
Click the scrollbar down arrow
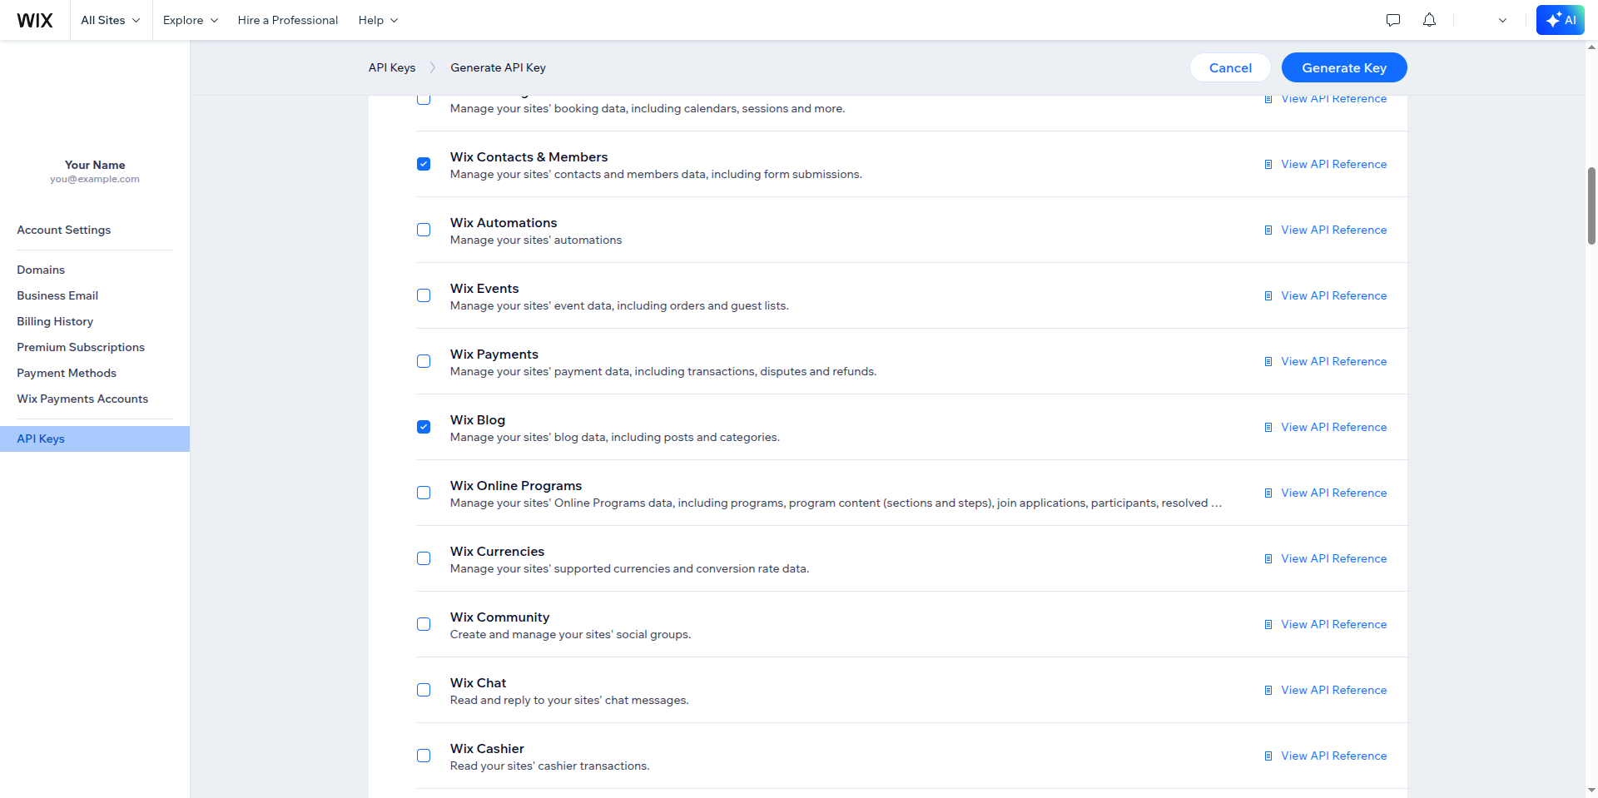pyautogui.click(x=1591, y=791)
